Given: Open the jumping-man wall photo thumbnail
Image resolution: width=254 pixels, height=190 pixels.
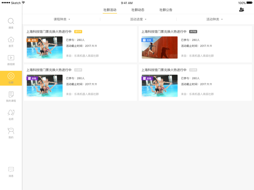Looking at the screenshot, I should click(x=160, y=47).
